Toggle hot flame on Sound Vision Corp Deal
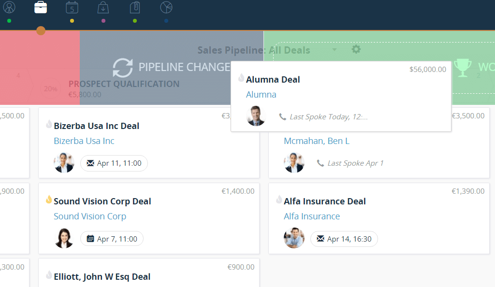495x287 pixels. [x=48, y=200]
